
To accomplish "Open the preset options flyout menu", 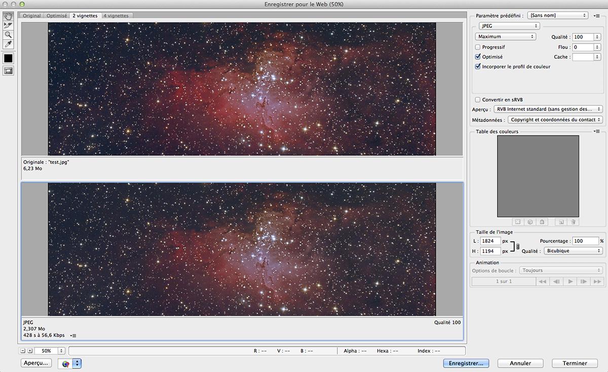I will 597,16.
